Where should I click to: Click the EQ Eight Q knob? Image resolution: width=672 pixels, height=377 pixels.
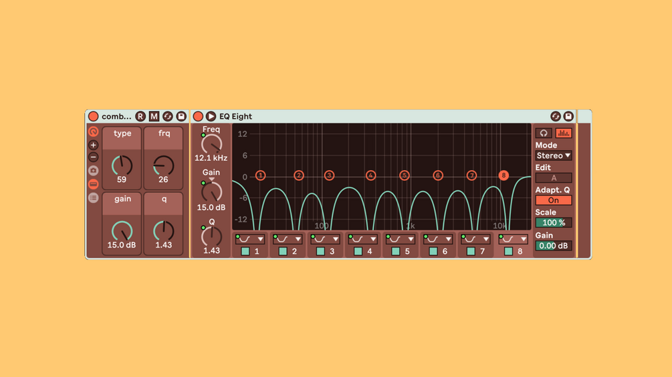212,236
